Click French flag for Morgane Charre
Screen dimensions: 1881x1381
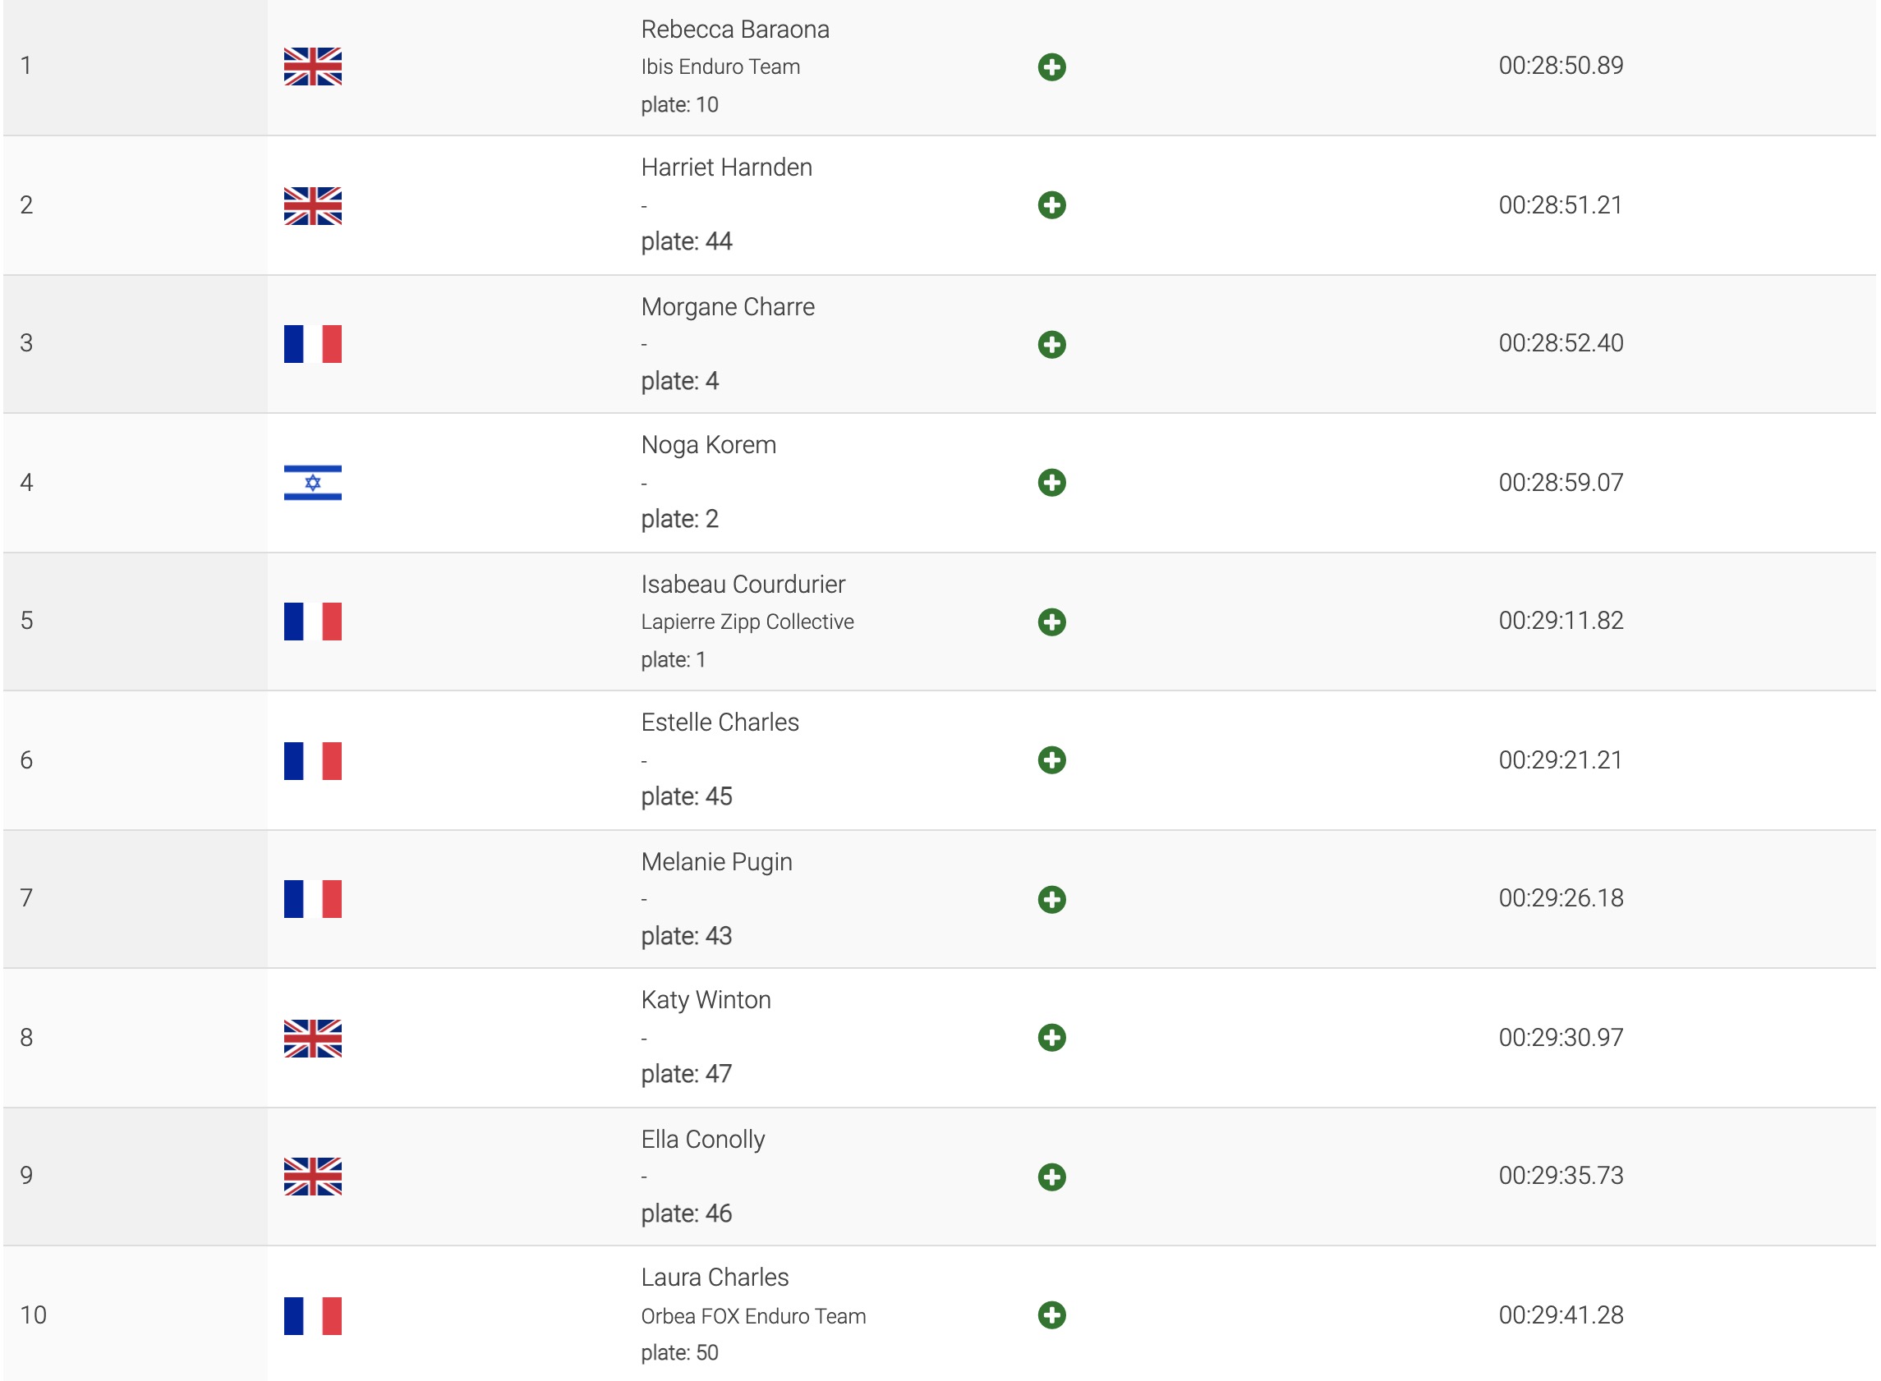pos(313,344)
